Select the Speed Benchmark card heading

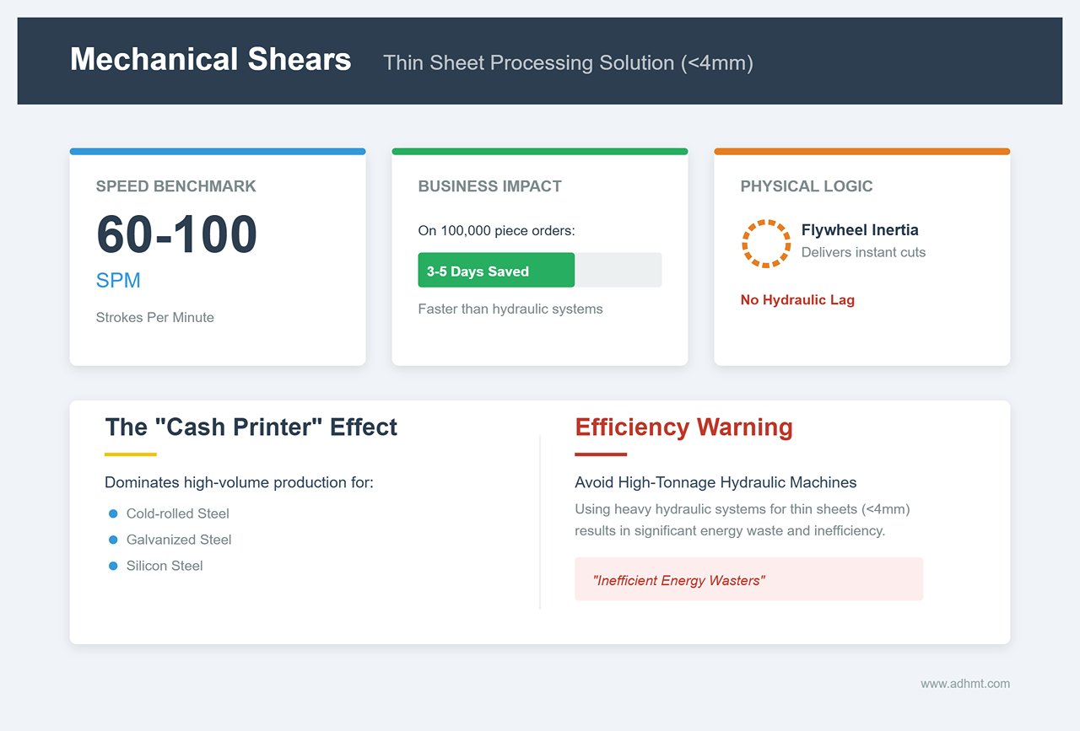coord(176,186)
